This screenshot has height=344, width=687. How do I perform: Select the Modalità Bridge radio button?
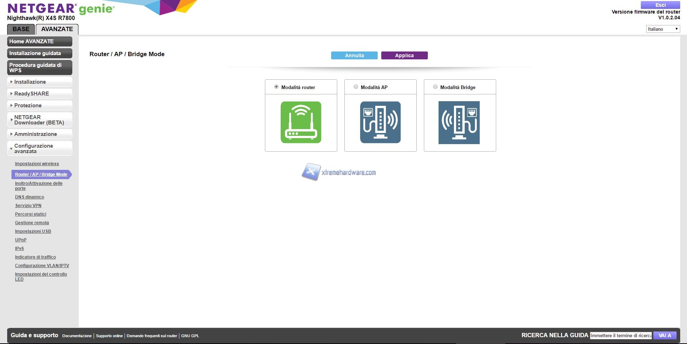coord(435,87)
